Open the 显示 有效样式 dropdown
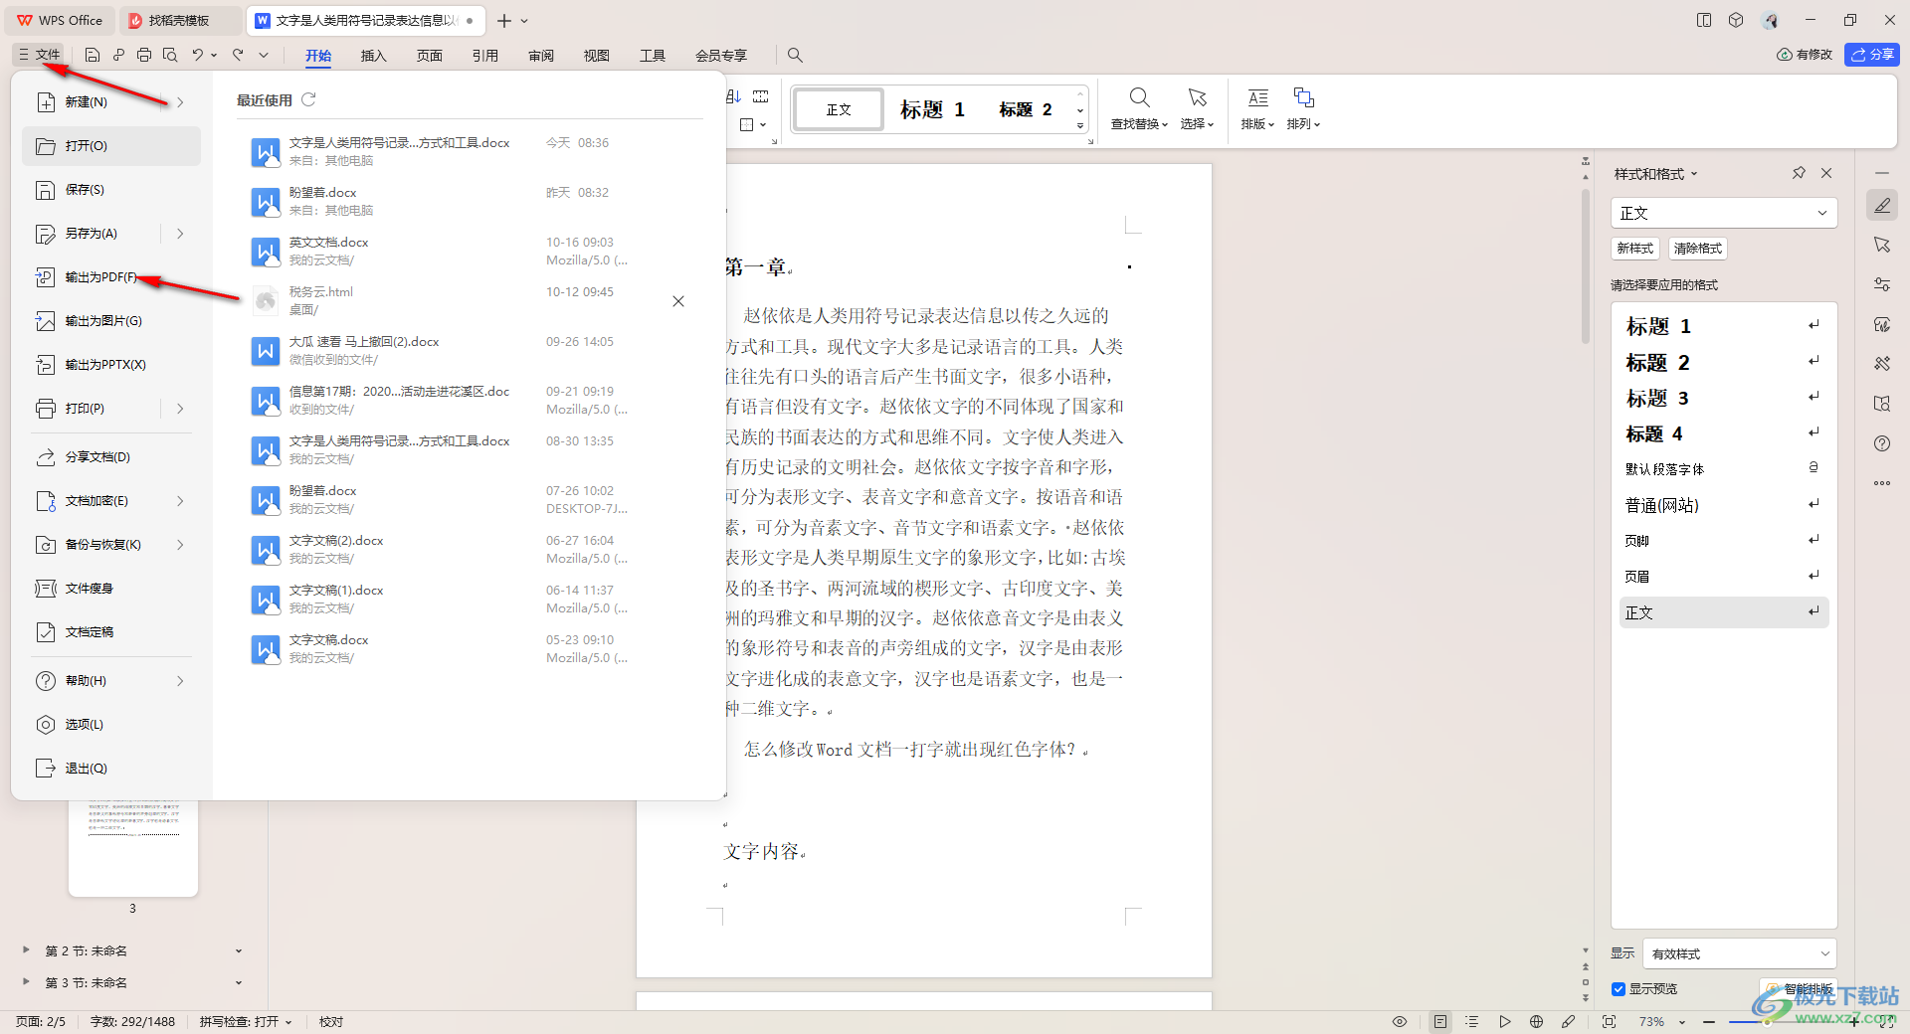1910x1034 pixels. 1739,953
